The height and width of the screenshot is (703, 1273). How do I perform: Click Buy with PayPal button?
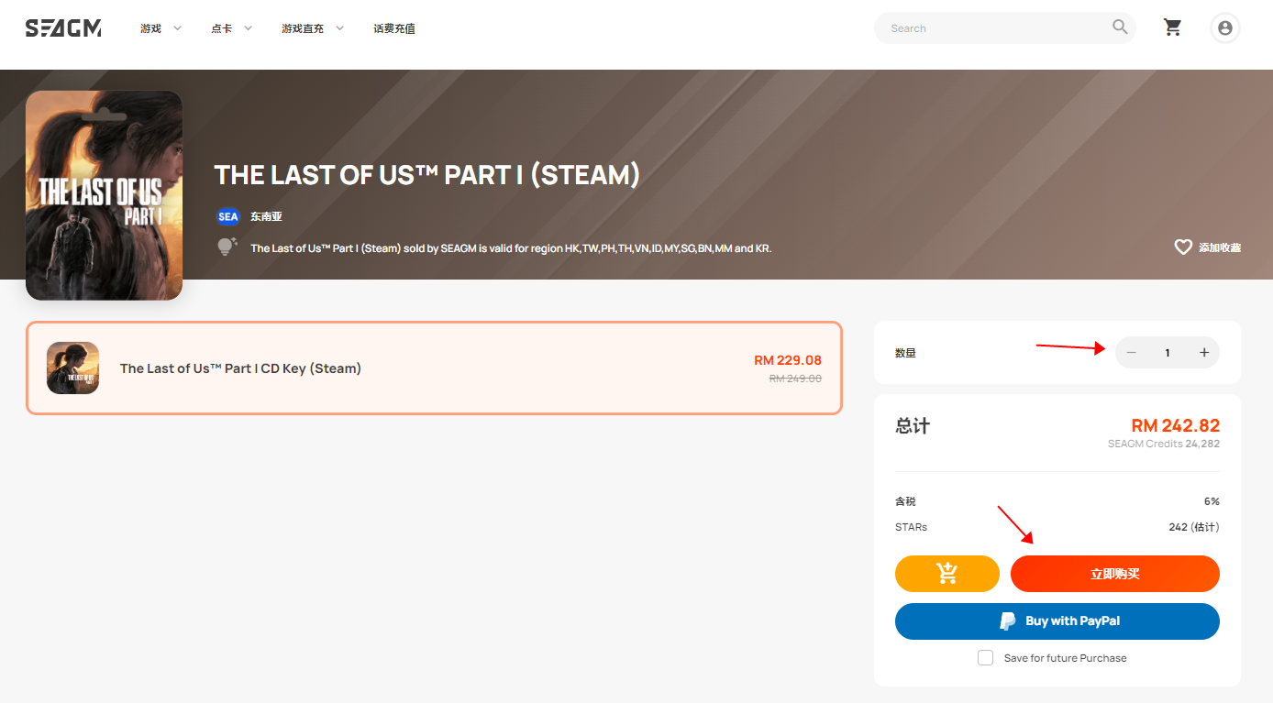tap(1057, 621)
